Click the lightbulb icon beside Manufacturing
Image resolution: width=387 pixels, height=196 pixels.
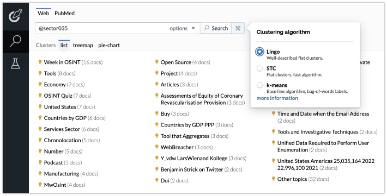(40, 173)
